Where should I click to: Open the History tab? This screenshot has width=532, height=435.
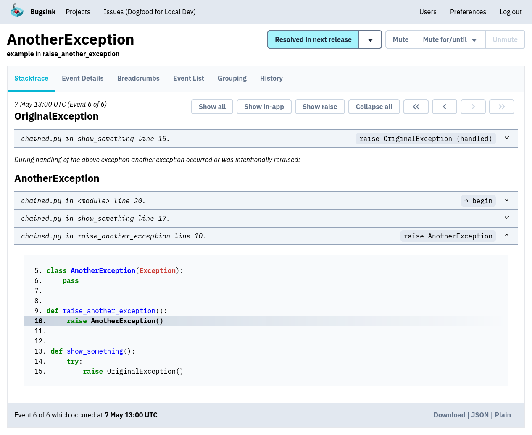pyautogui.click(x=271, y=78)
